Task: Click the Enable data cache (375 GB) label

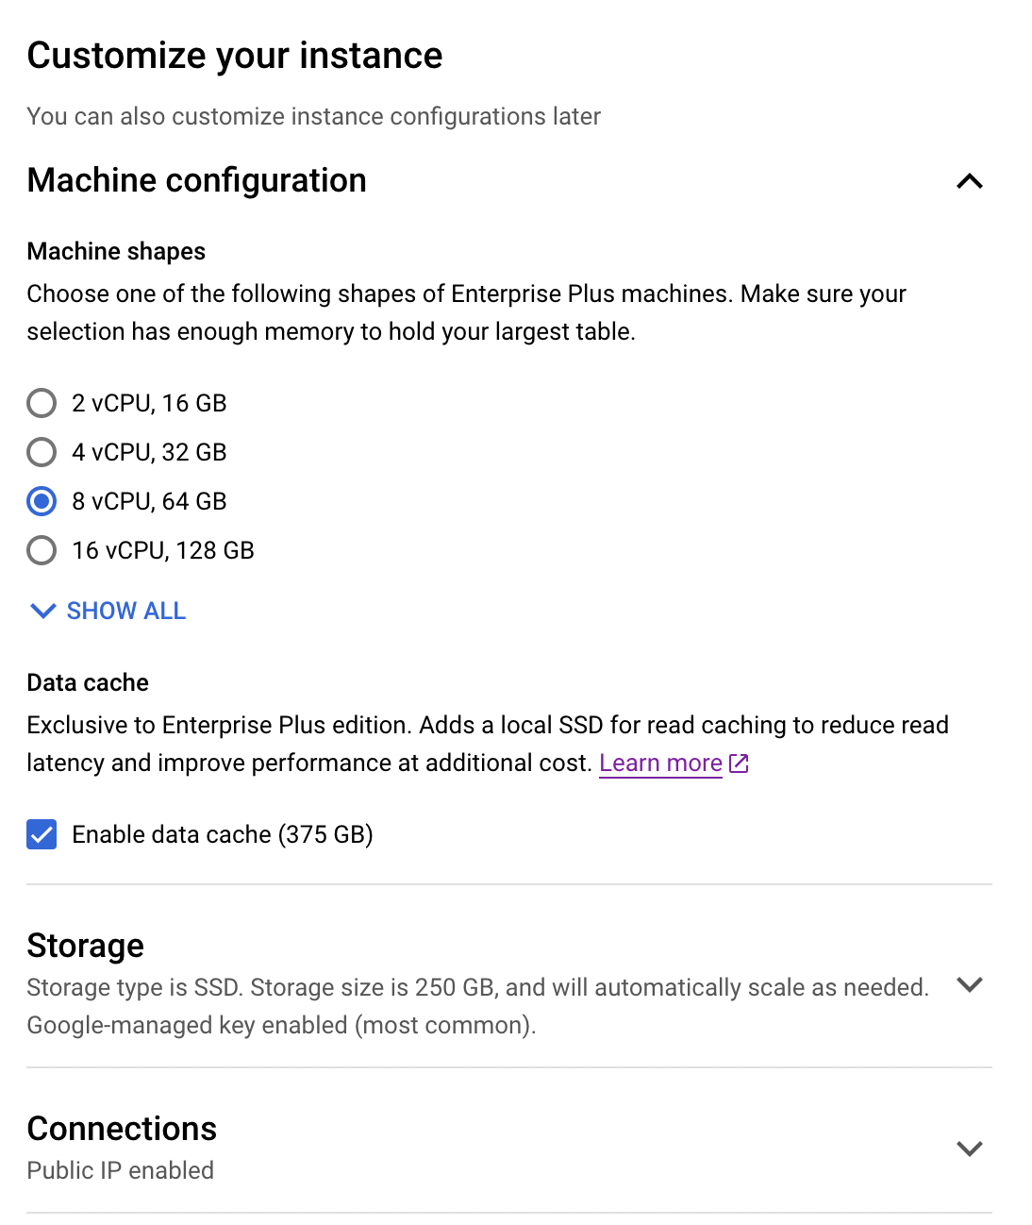Action: 223,834
